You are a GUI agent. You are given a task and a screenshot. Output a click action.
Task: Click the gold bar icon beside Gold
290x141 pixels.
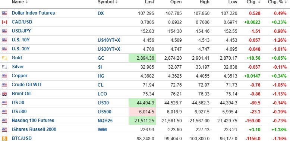click(x=4, y=58)
